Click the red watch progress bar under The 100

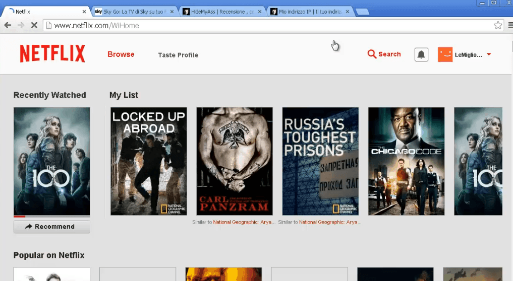[20, 217]
